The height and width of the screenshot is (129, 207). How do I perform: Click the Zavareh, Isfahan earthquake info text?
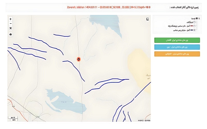109,7
